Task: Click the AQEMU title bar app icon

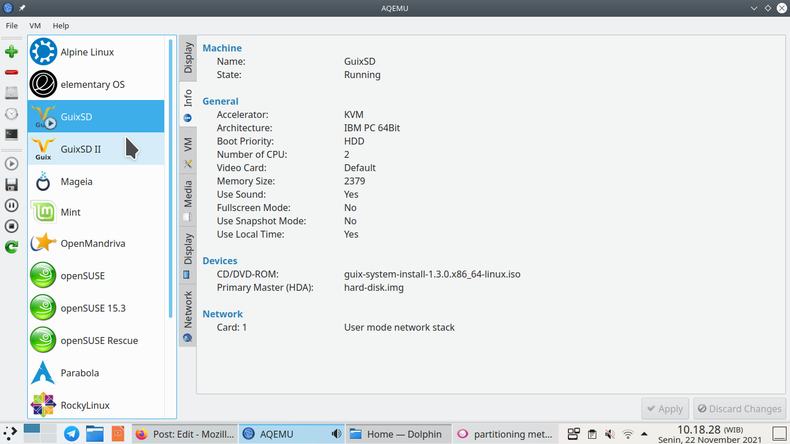Action: (x=8, y=8)
